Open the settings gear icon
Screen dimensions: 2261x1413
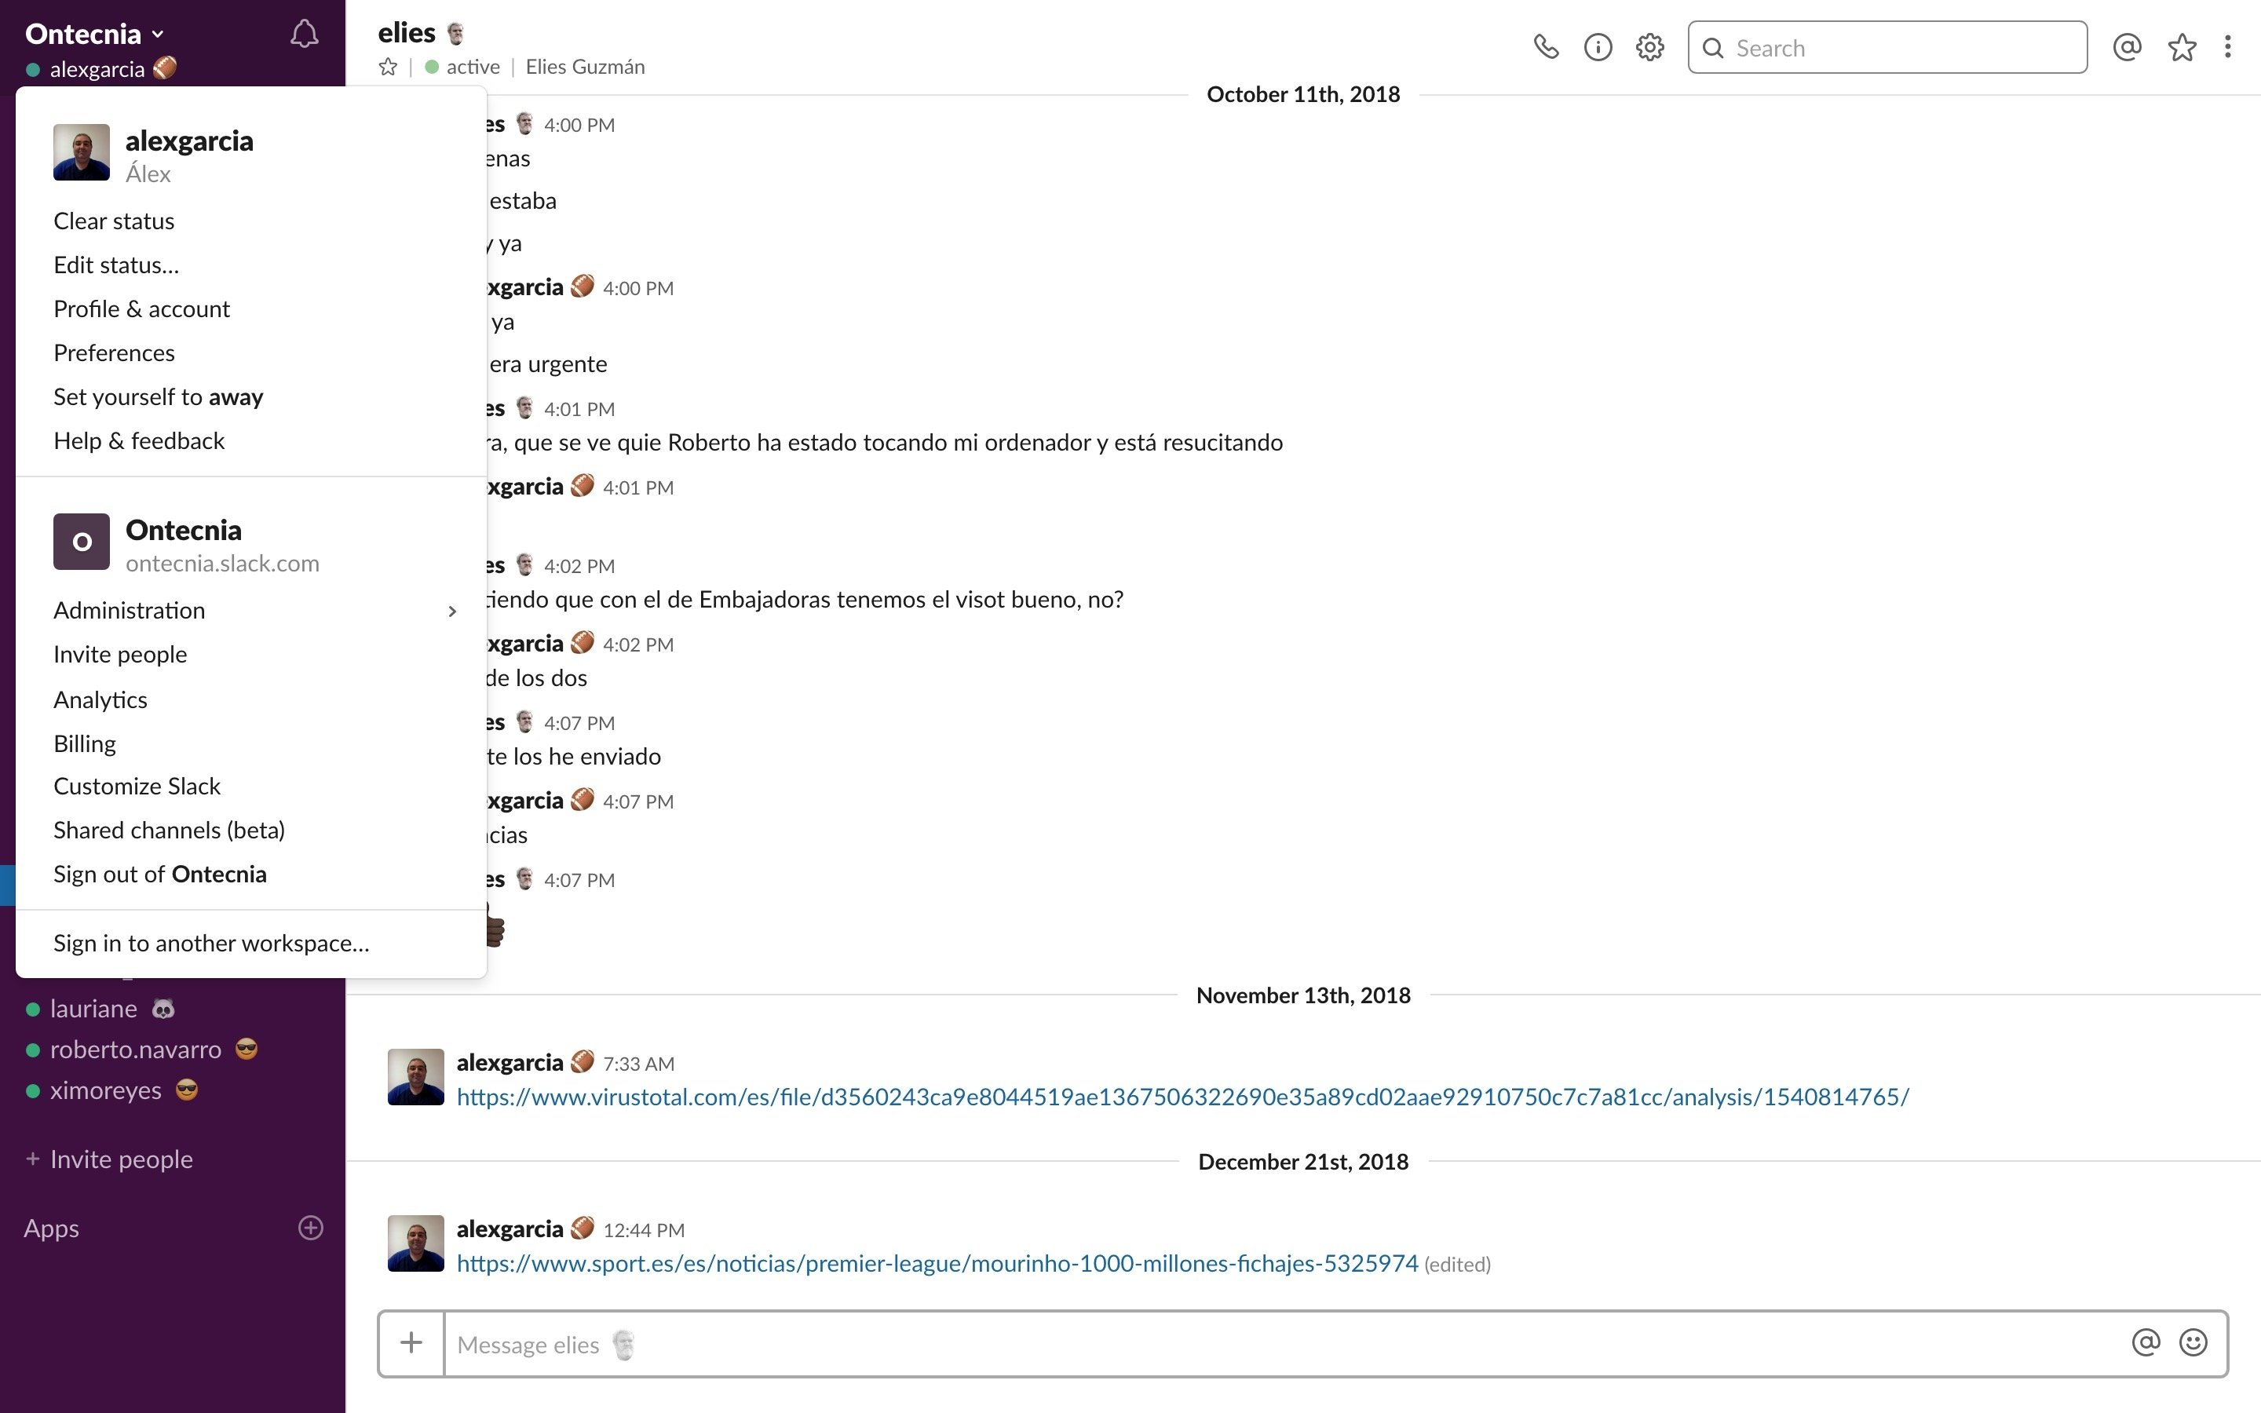coord(1649,47)
